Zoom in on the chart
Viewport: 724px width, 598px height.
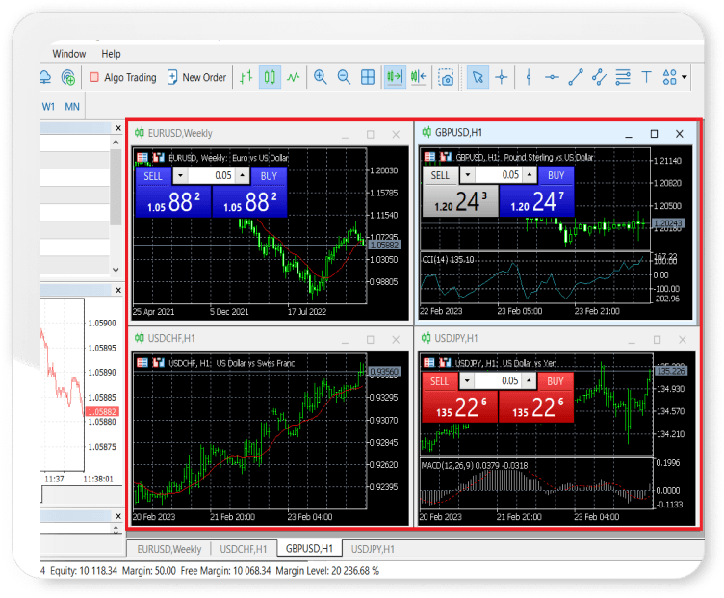[320, 77]
